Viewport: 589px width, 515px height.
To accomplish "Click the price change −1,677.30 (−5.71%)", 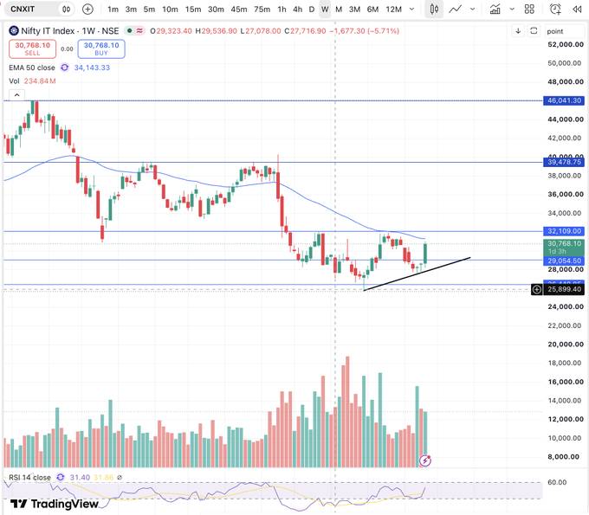I will pos(365,31).
